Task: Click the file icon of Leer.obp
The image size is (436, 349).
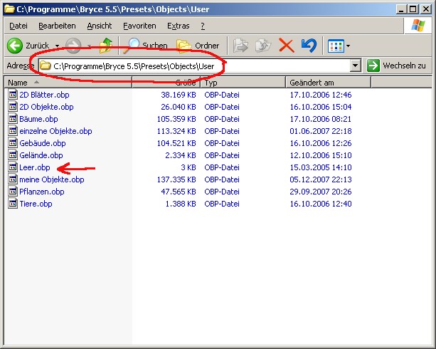Action: (13, 167)
